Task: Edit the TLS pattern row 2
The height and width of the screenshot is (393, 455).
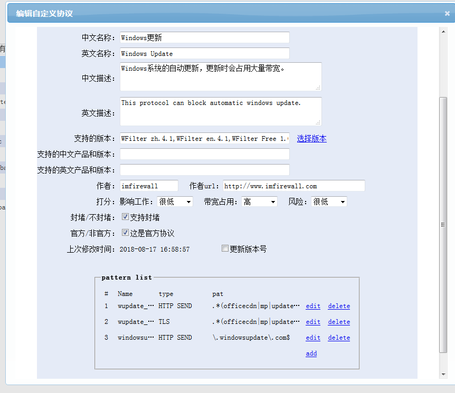Action: coord(312,322)
